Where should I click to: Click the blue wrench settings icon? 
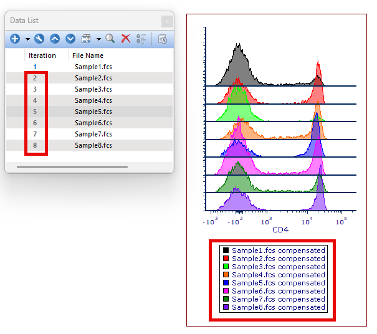tap(39, 39)
